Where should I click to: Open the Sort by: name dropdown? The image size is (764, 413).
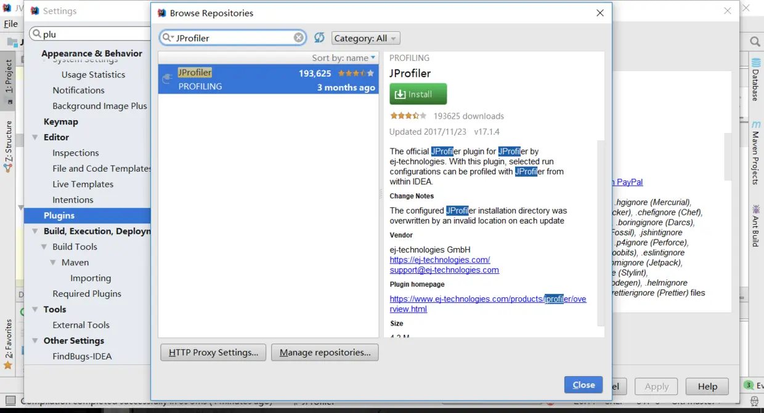point(344,58)
